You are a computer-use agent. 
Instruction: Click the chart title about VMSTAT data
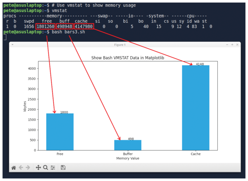click(128, 58)
